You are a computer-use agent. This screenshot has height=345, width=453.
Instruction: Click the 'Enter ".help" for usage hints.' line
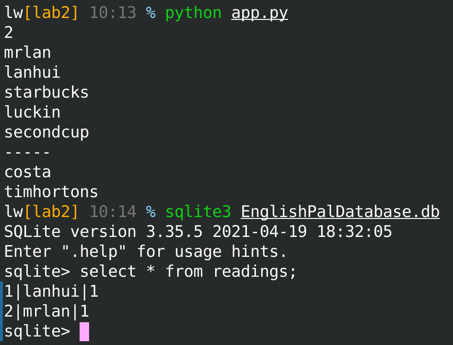145,251
